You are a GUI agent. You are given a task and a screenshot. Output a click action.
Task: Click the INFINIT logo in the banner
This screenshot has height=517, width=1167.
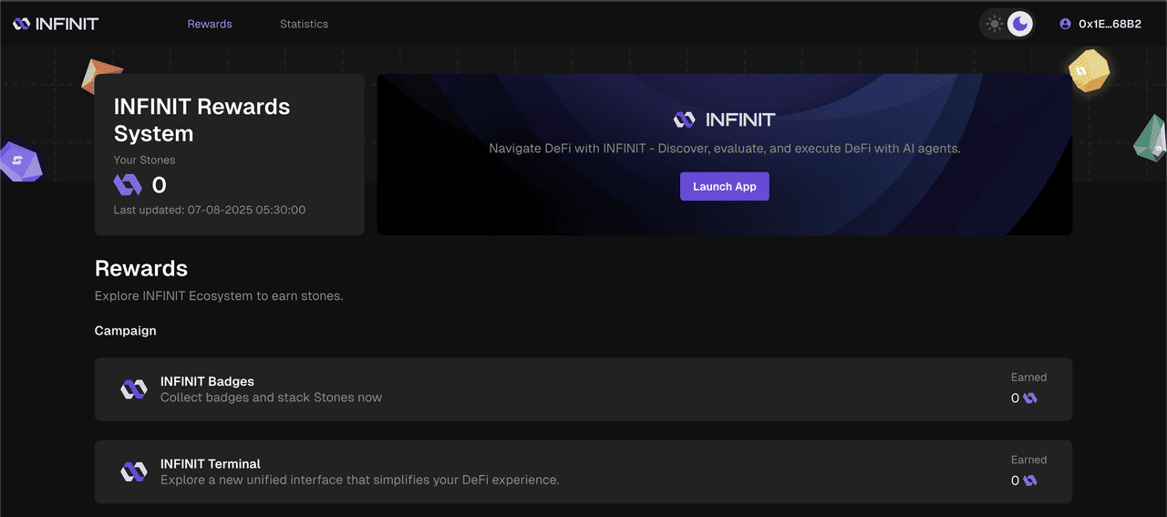click(724, 119)
